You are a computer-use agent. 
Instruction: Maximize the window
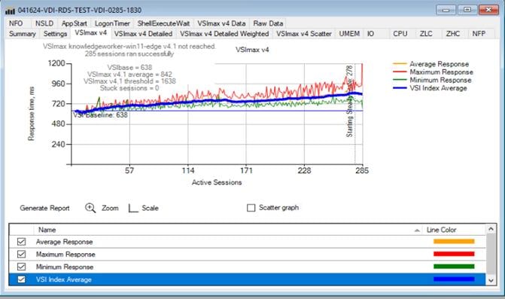467,10
